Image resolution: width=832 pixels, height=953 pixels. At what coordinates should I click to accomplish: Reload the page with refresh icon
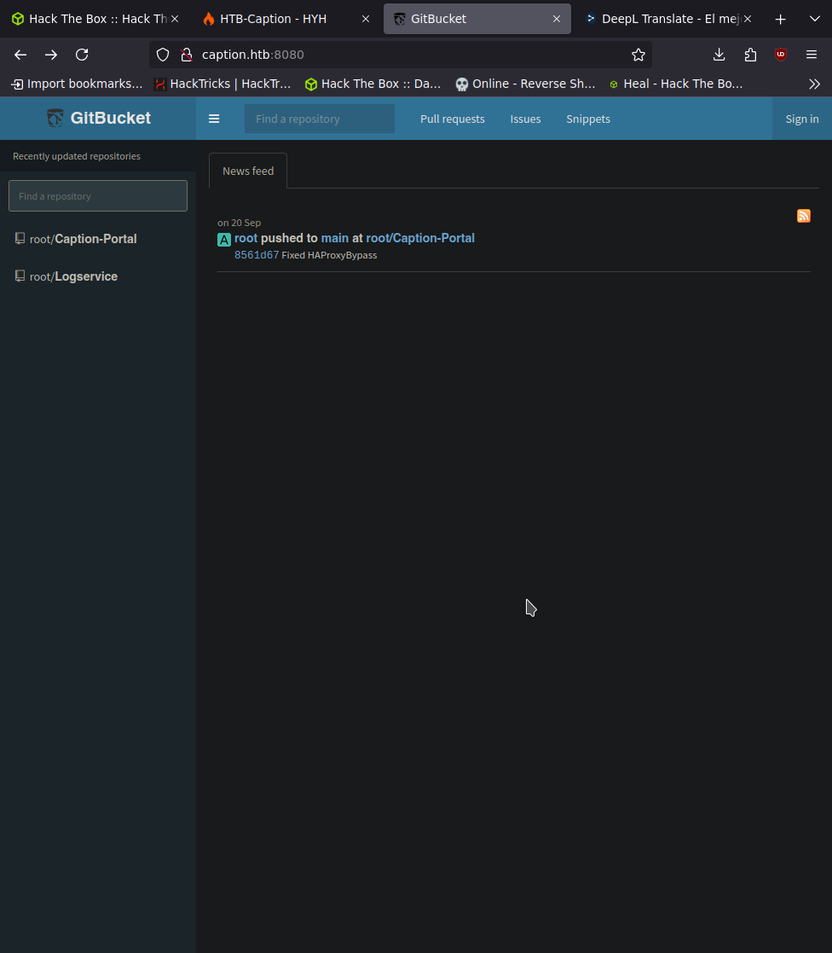coord(82,55)
